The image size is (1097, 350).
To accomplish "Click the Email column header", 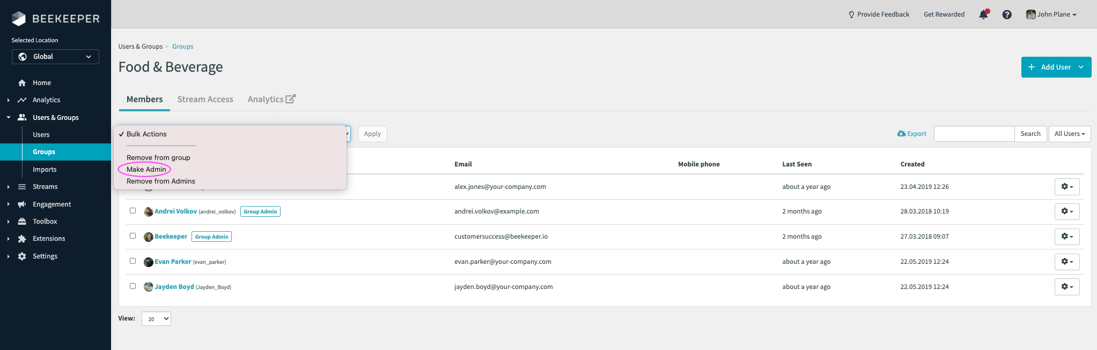I will (463, 164).
